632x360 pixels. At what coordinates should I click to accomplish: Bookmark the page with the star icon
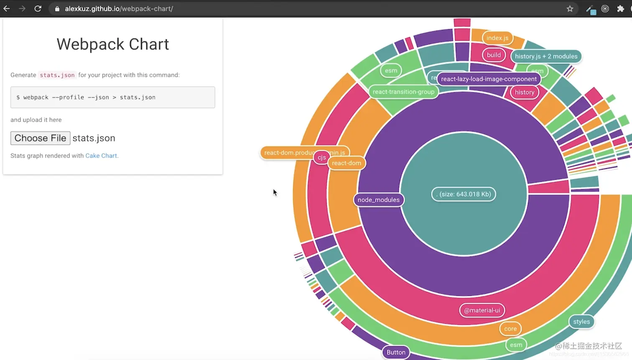570,9
